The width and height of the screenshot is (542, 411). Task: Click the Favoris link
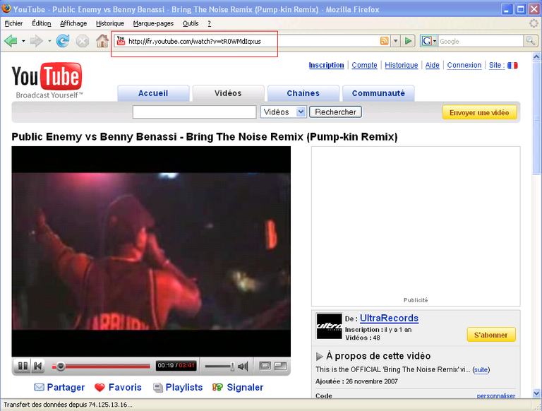tap(125, 387)
